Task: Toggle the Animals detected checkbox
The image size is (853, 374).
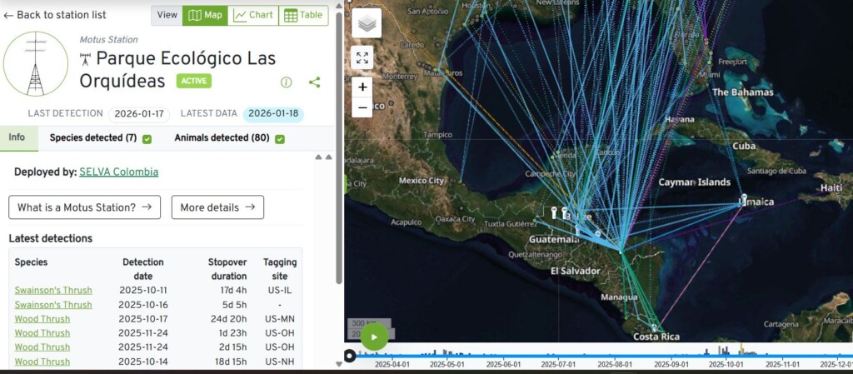Action: (280, 138)
